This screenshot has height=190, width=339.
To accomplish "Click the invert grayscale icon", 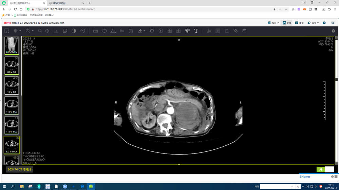I will [x=74, y=31].
